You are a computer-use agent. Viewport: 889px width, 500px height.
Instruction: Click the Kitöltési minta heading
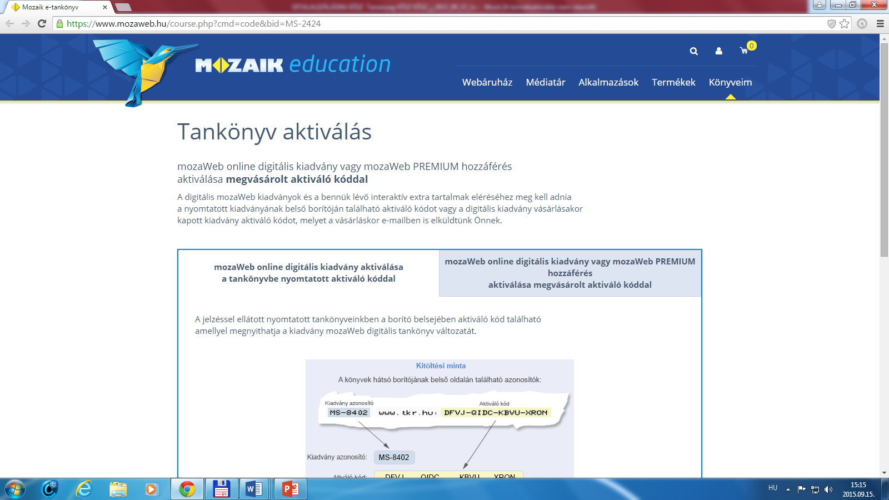[441, 366]
